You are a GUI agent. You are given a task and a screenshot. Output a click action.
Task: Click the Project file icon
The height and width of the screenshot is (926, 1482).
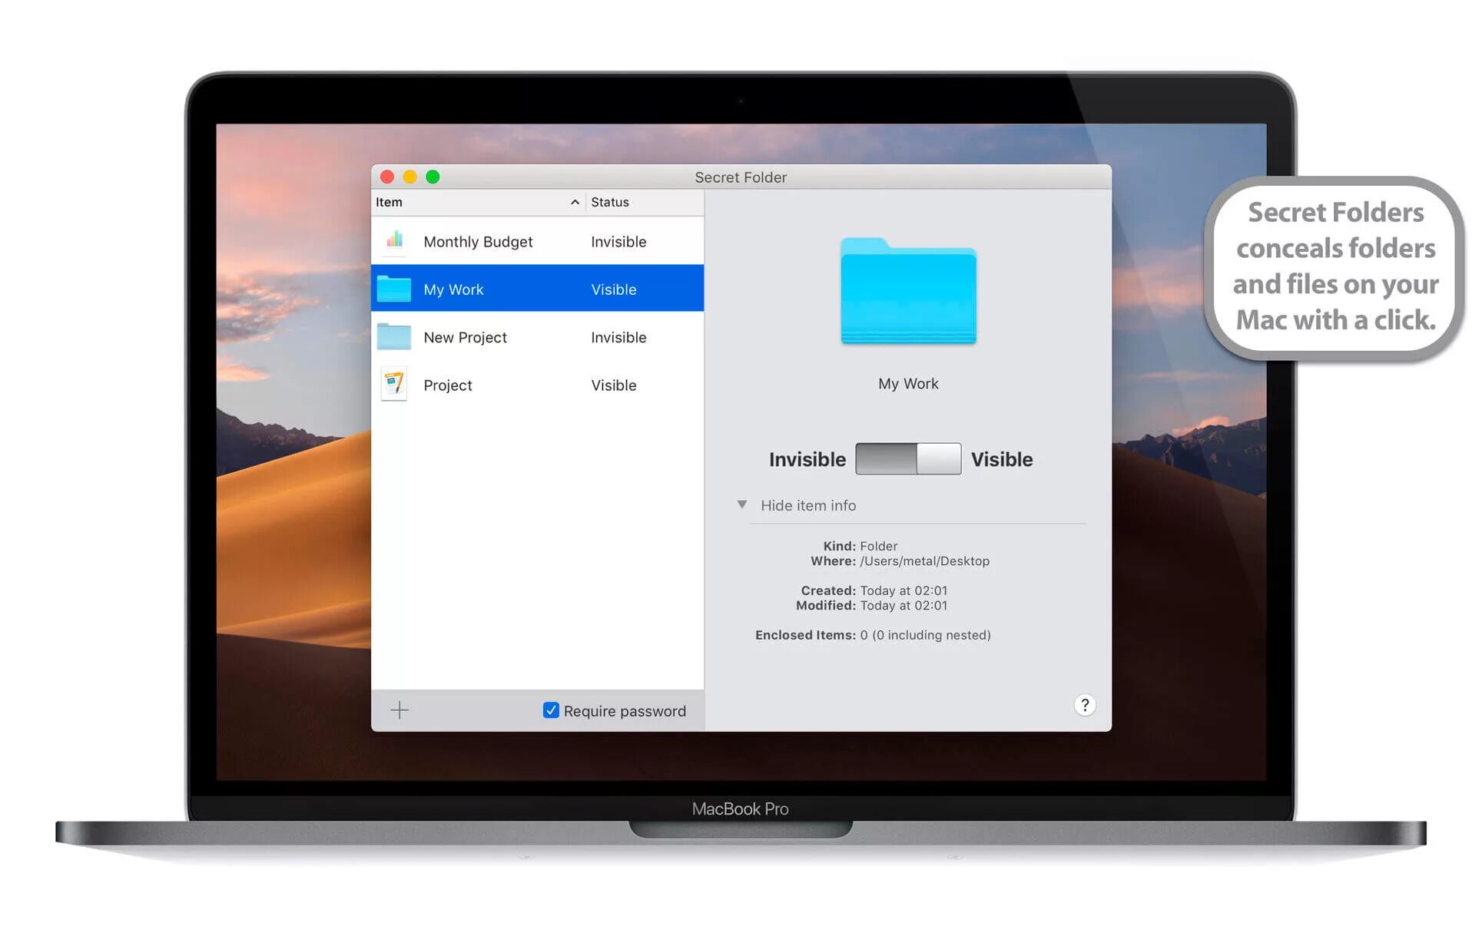pos(395,384)
